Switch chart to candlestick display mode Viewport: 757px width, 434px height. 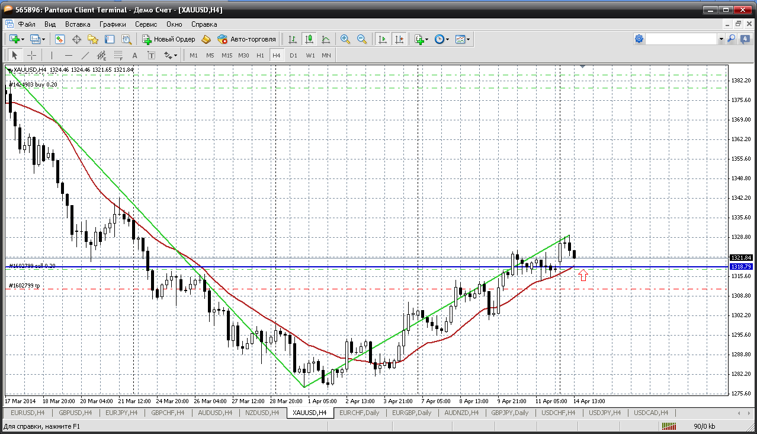(309, 39)
